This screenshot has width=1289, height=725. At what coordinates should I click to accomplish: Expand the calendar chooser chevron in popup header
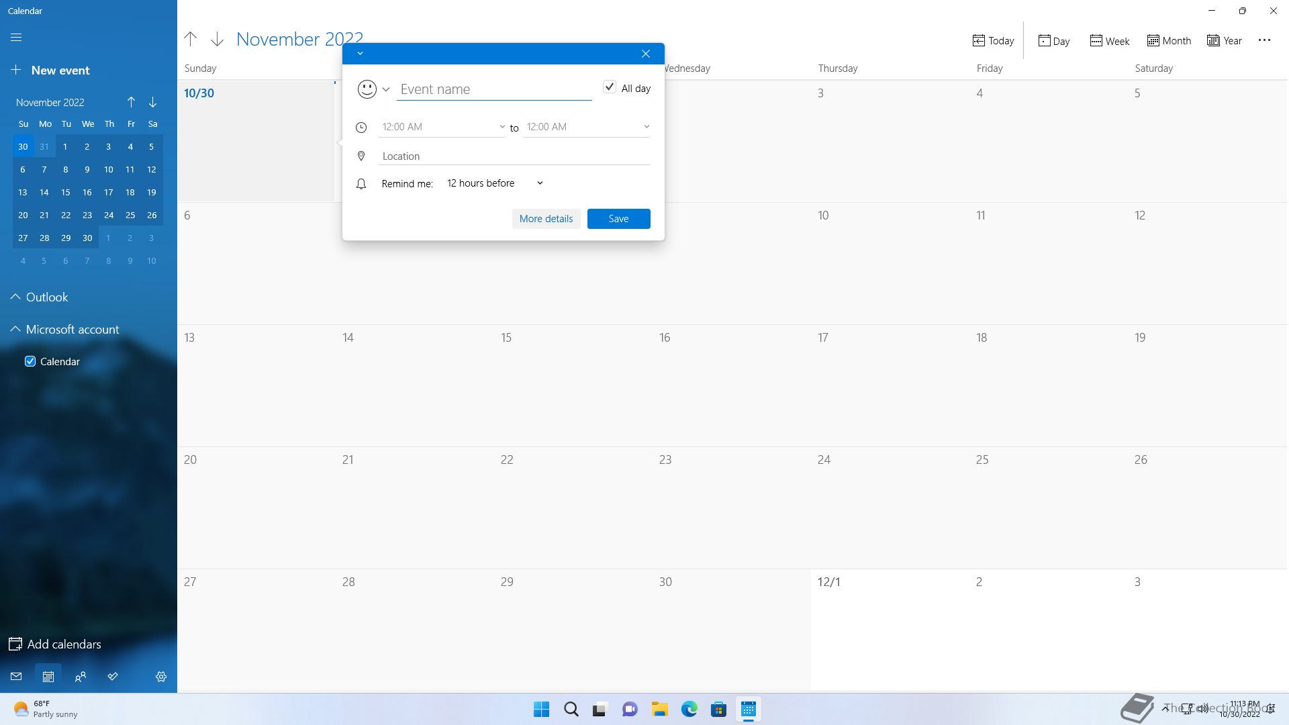[360, 54]
